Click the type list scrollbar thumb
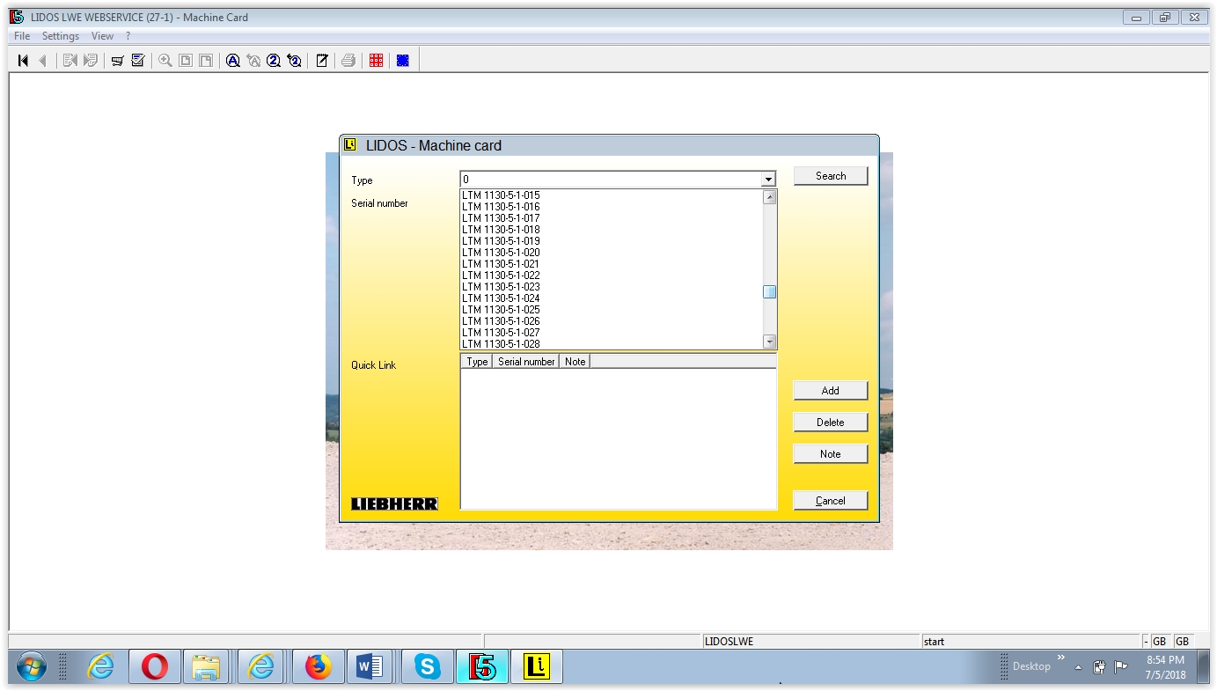 pyautogui.click(x=770, y=292)
